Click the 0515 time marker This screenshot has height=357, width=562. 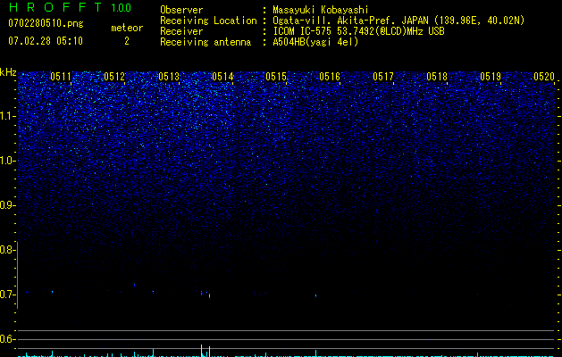[x=276, y=77]
